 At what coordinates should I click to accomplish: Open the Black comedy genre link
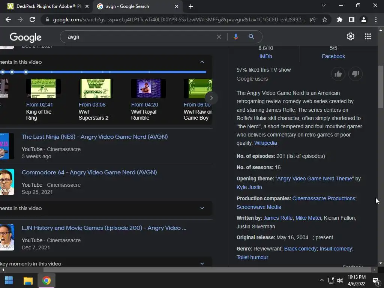(x=300, y=249)
